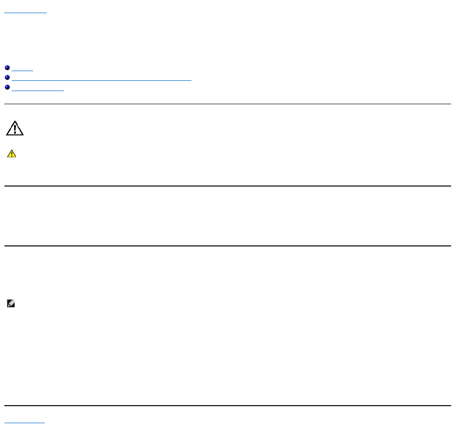Click the first blue sphere bullet icon
Image resolution: width=456 pixels, height=430 pixels.
click(7, 68)
